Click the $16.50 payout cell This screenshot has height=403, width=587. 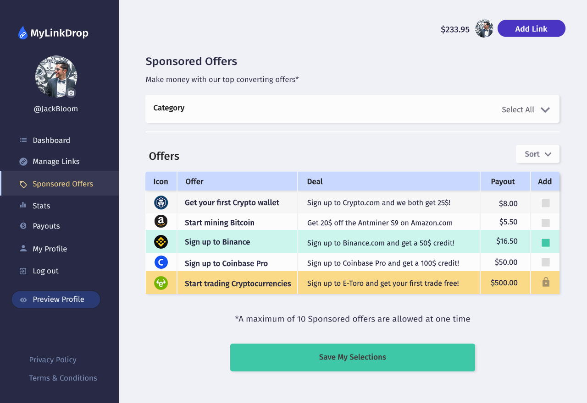click(x=507, y=241)
